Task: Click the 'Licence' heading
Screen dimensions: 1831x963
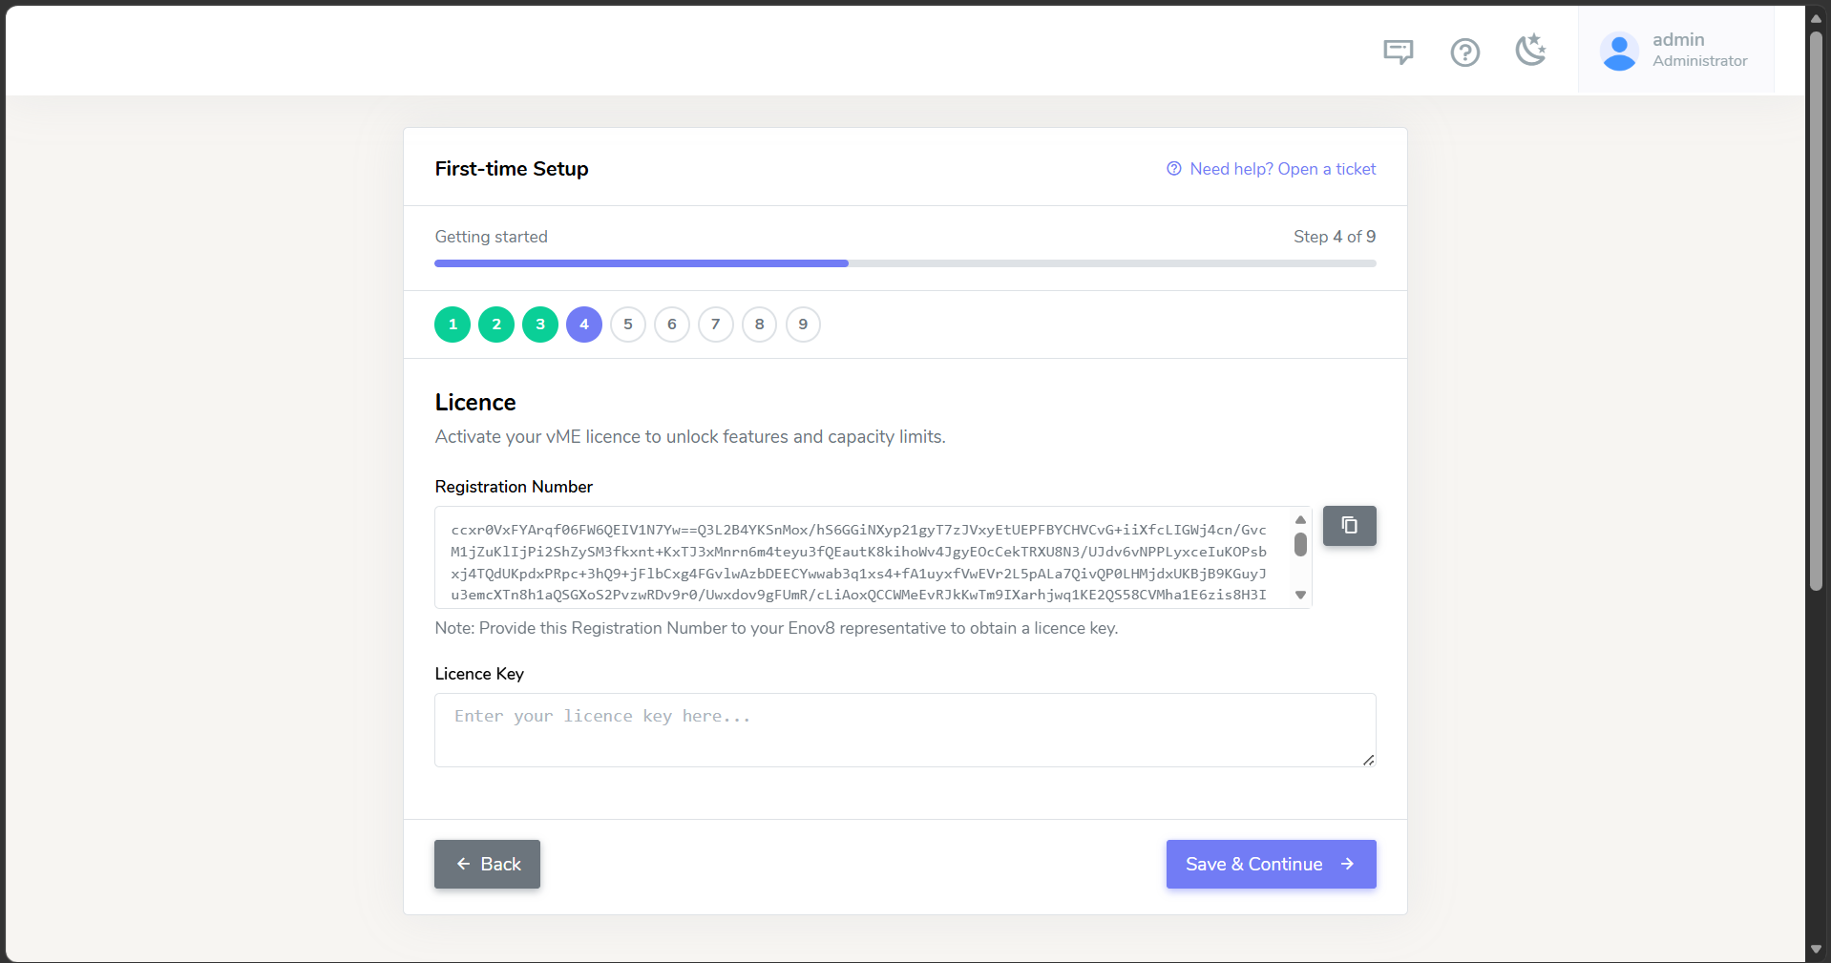Action: pyautogui.click(x=475, y=403)
